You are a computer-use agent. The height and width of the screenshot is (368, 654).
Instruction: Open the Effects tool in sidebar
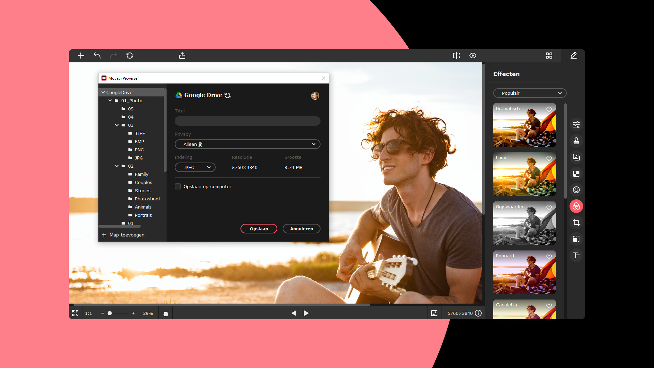point(576,206)
